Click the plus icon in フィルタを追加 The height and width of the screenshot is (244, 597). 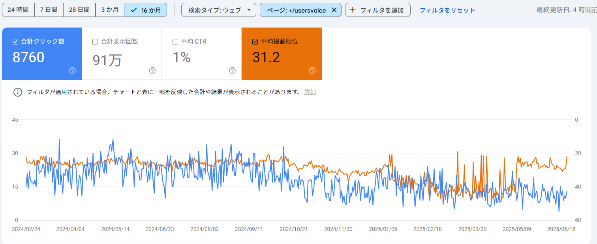click(x=353, y=9)
